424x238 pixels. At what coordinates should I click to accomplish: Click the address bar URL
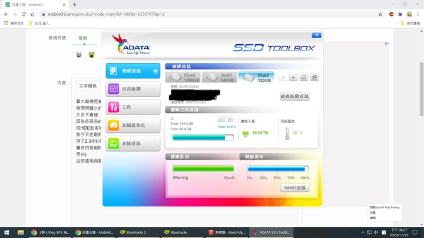106,14
